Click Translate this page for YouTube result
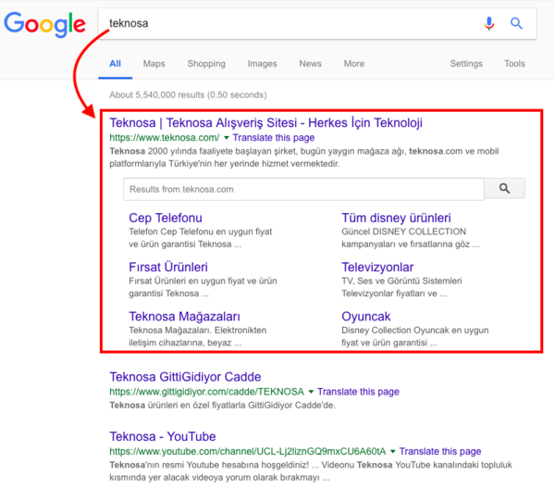The image size is (555, 488). 440,451
